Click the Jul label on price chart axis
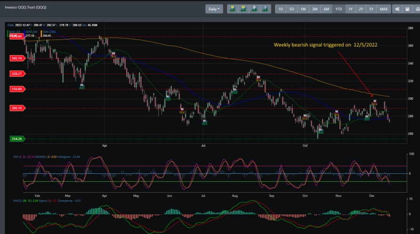The image size is (420, 234). 203,146
